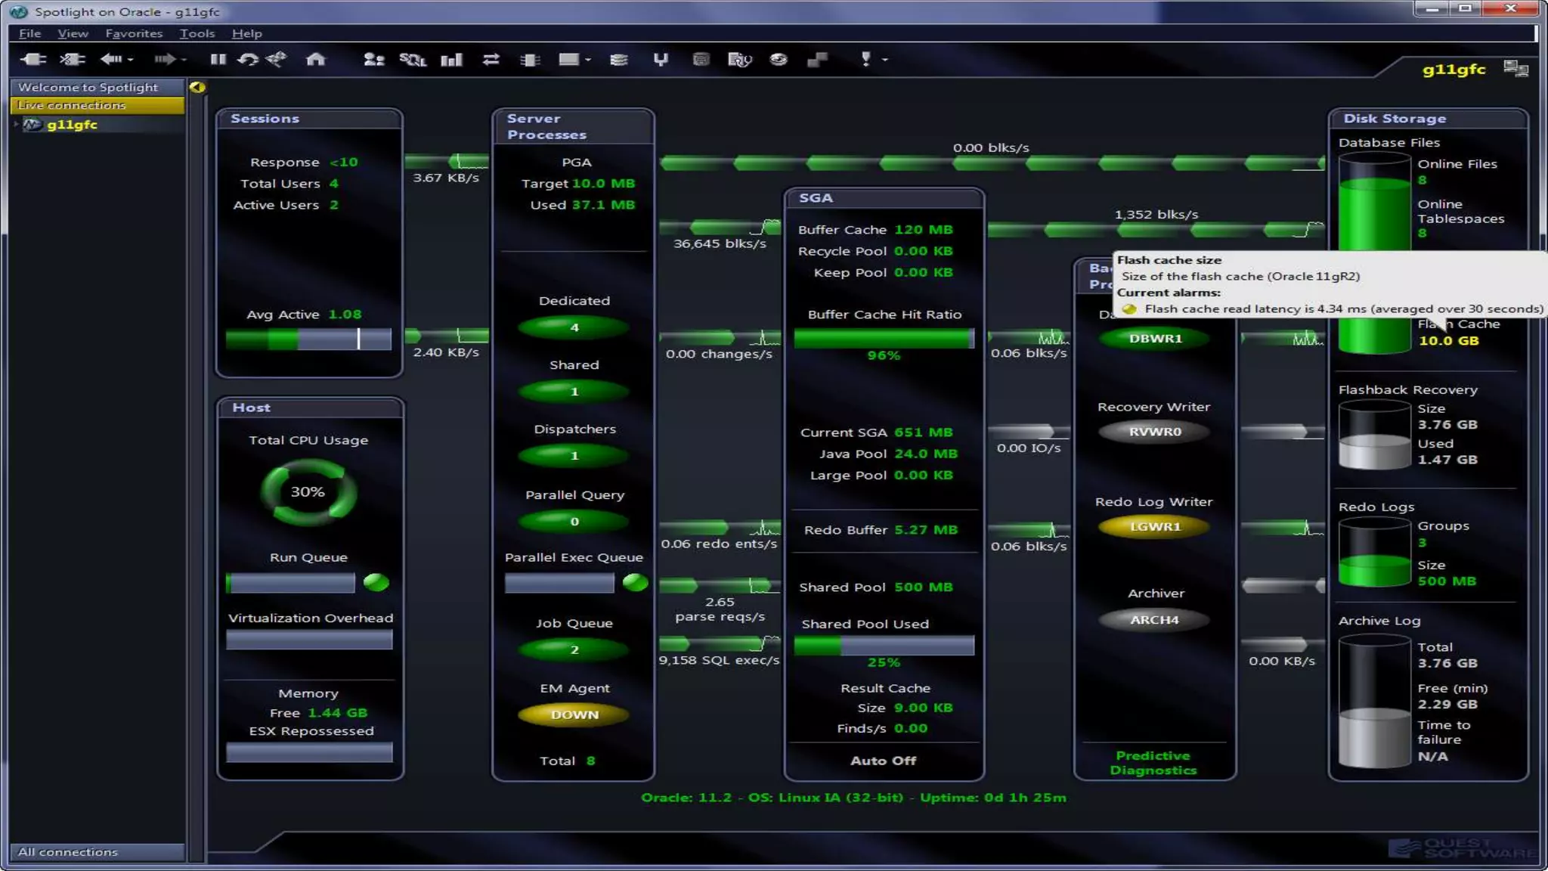This screenshot has height=871, width=1548.
Task: Open the alarm exclamation dropdown arrow
Action: tap(884, 59)
